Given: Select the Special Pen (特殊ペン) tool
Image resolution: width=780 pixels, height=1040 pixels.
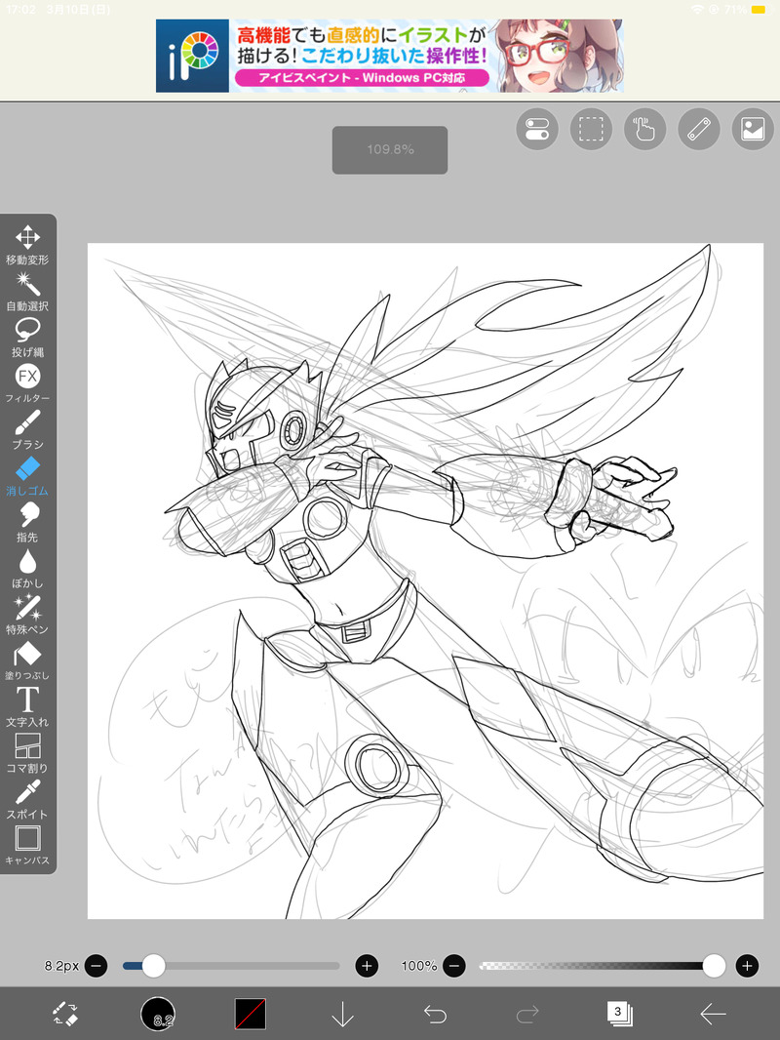Looking at the screenshot, I should click(x=27, y=615).
